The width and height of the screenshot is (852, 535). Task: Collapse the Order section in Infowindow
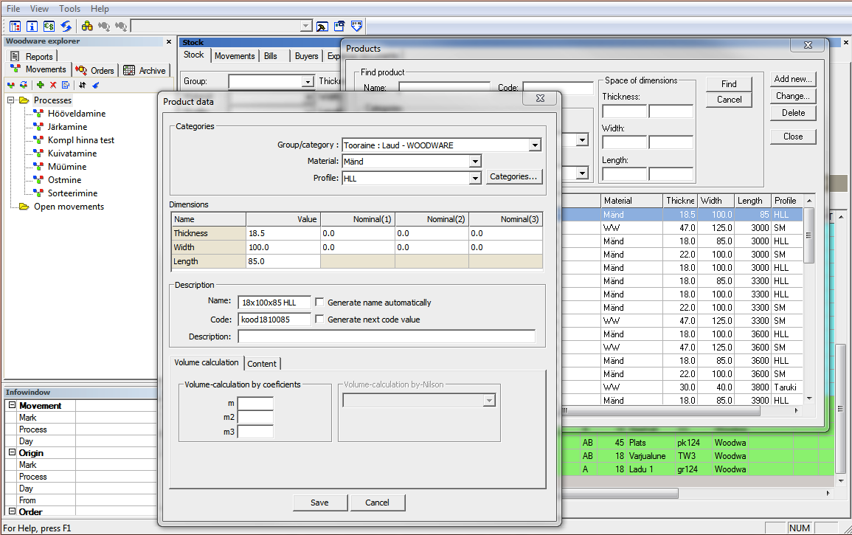coord(12,511)
